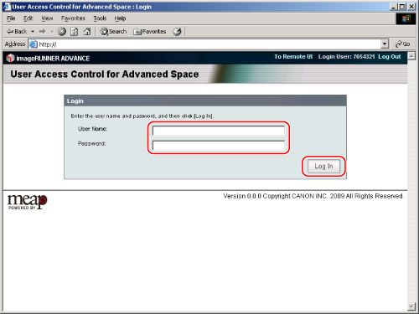The height and width of the screenshot is (314, 419).
Task: Open the Search toolbar button
Action: coord(113,32)
